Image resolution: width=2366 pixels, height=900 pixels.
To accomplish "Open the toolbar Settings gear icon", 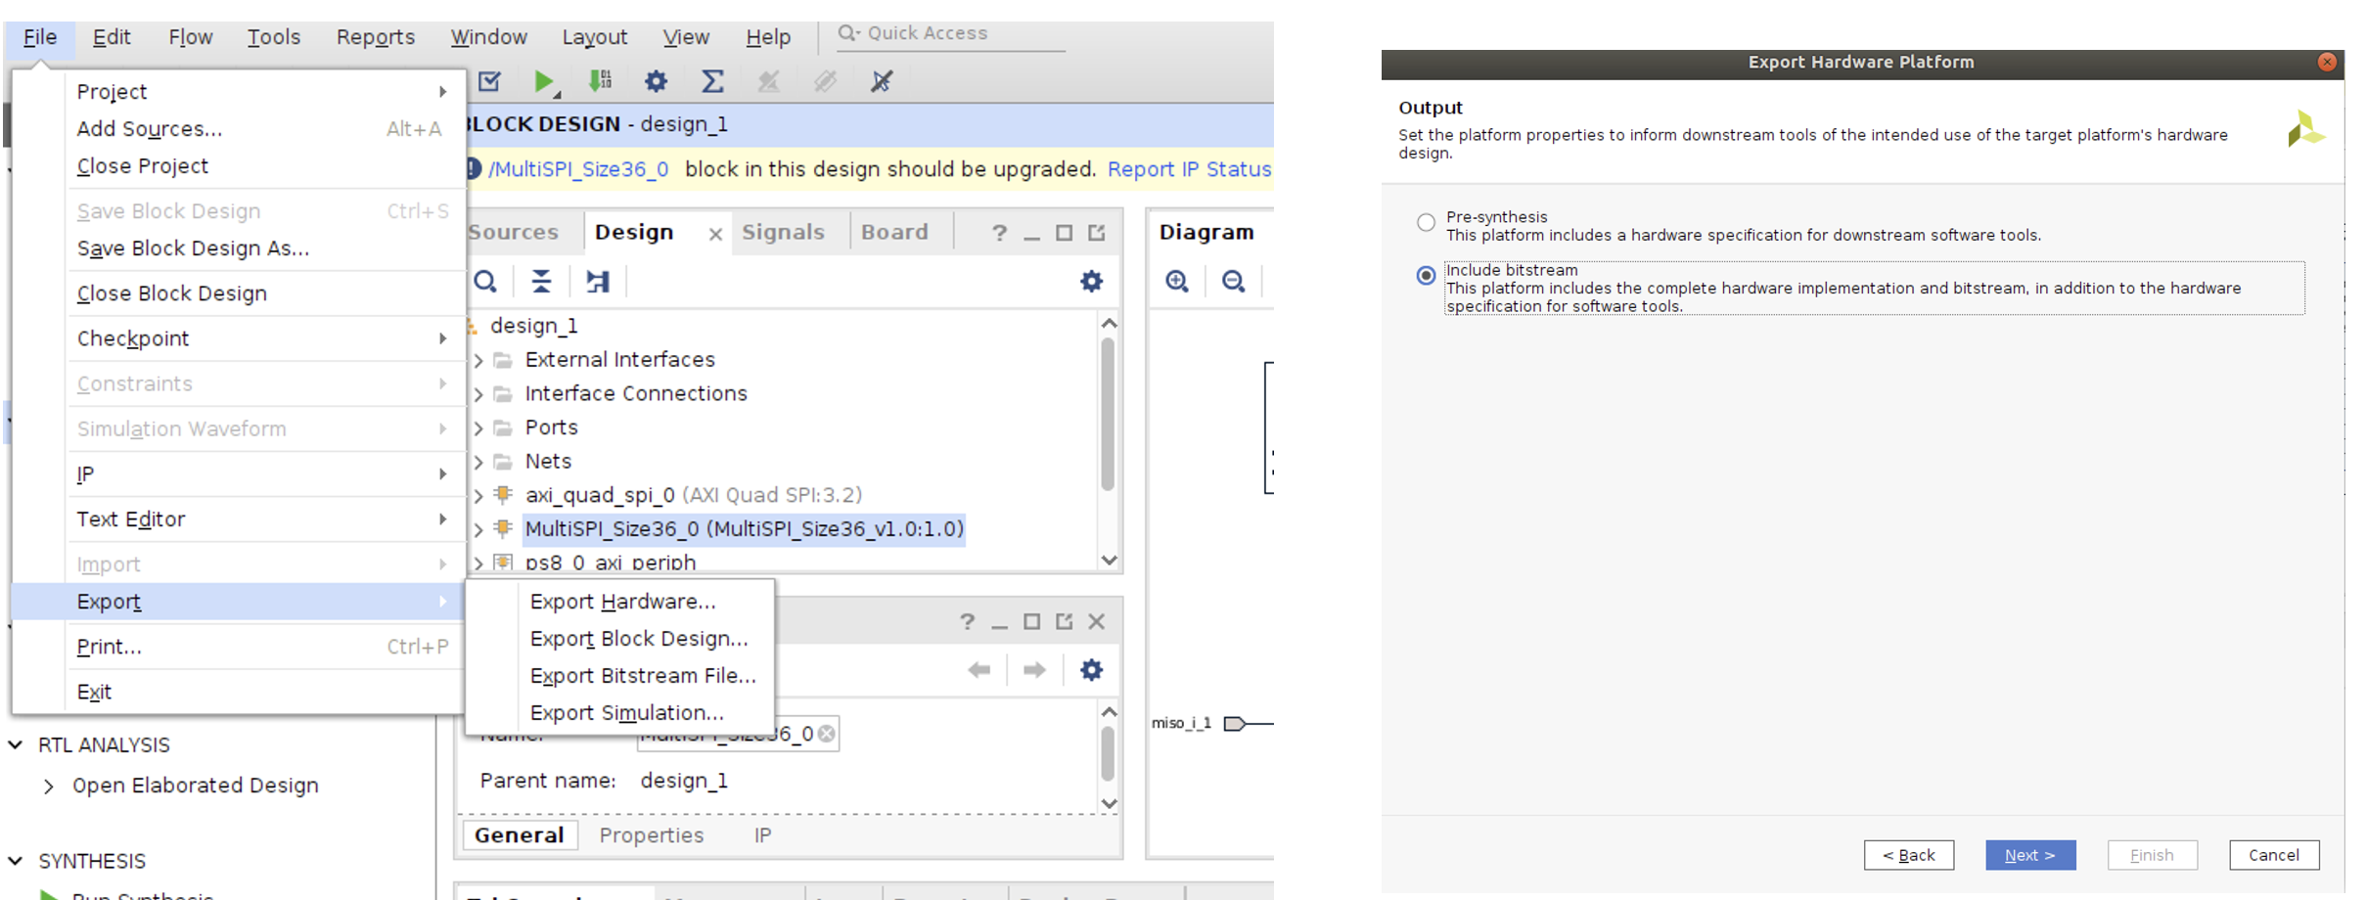I will point(656,81).
